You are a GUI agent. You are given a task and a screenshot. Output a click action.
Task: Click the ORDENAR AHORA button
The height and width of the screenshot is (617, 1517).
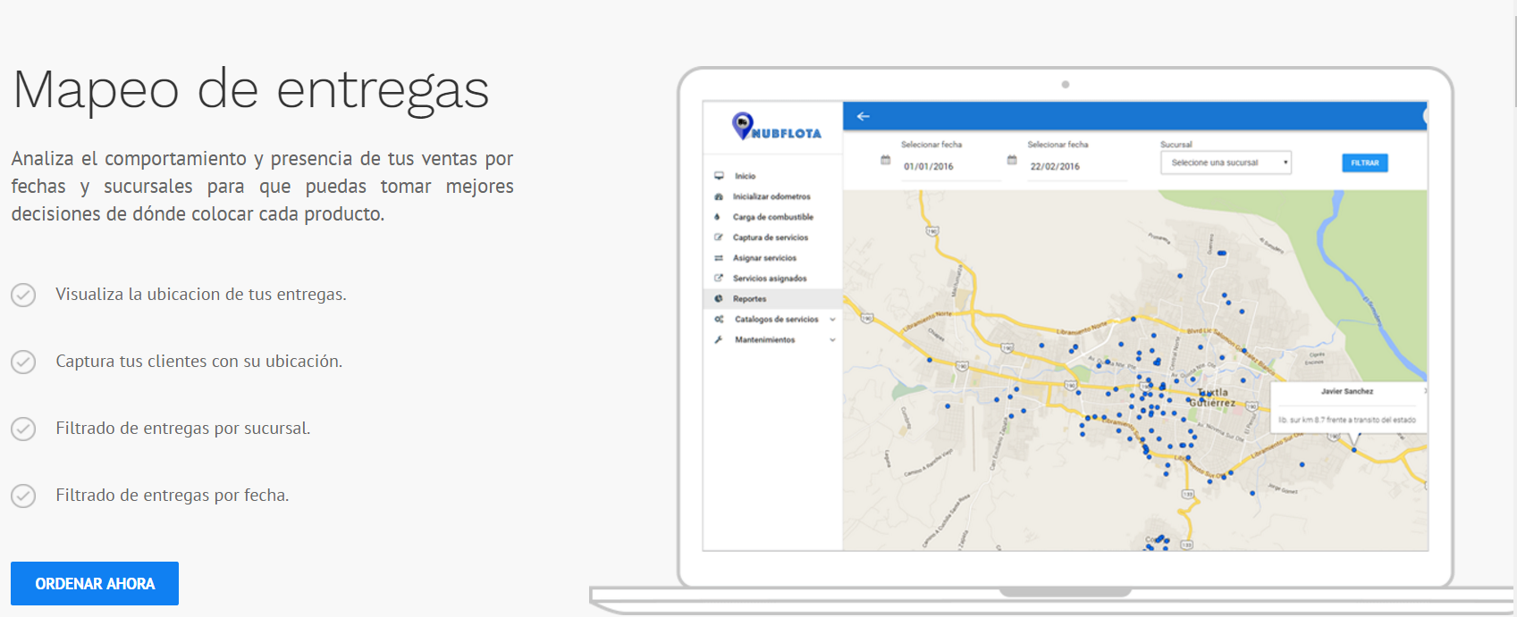(95, 583)
